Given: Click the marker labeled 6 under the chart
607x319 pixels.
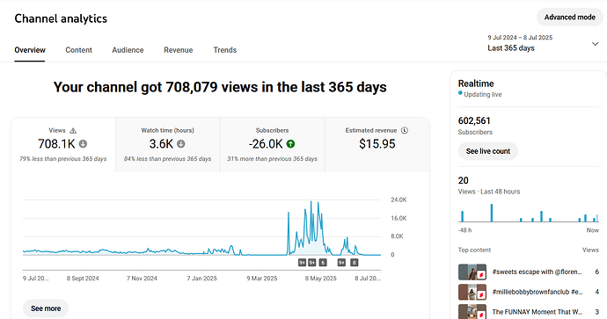Looking at the screenshot, I should tap(323, 263).
